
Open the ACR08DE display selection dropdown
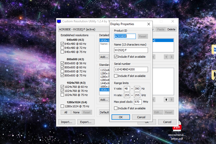click(83, 29)
